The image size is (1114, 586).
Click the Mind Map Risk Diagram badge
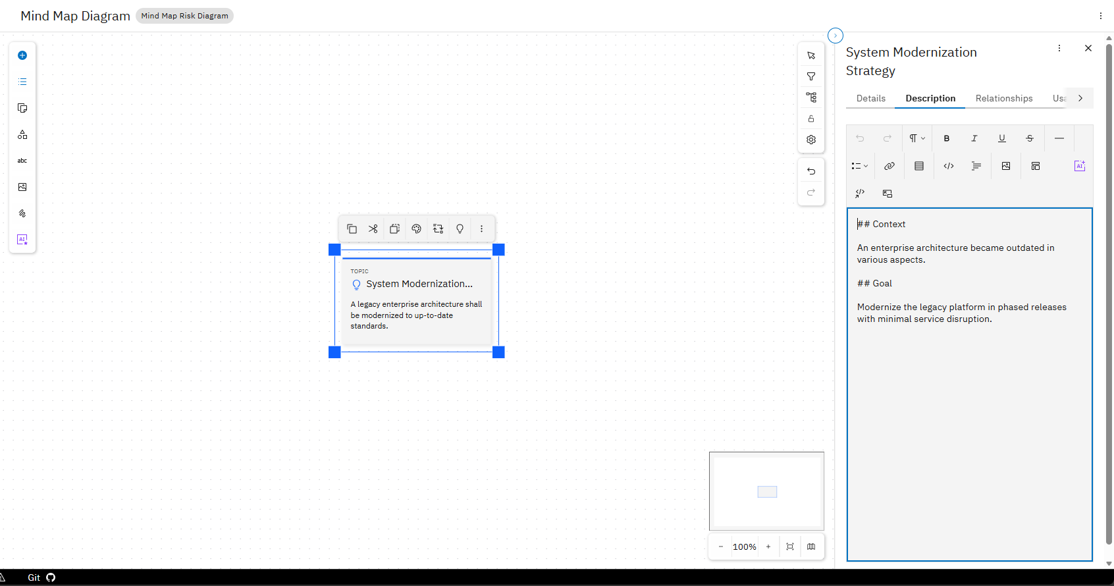pos(185,16)
